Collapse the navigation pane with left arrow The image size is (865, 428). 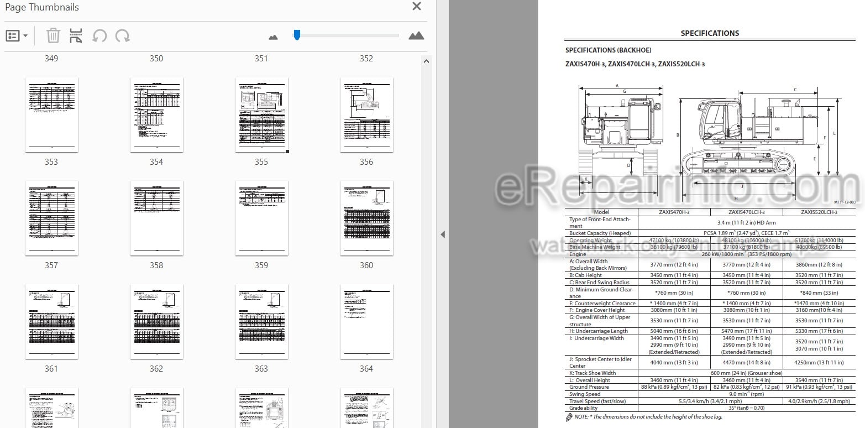442,234
